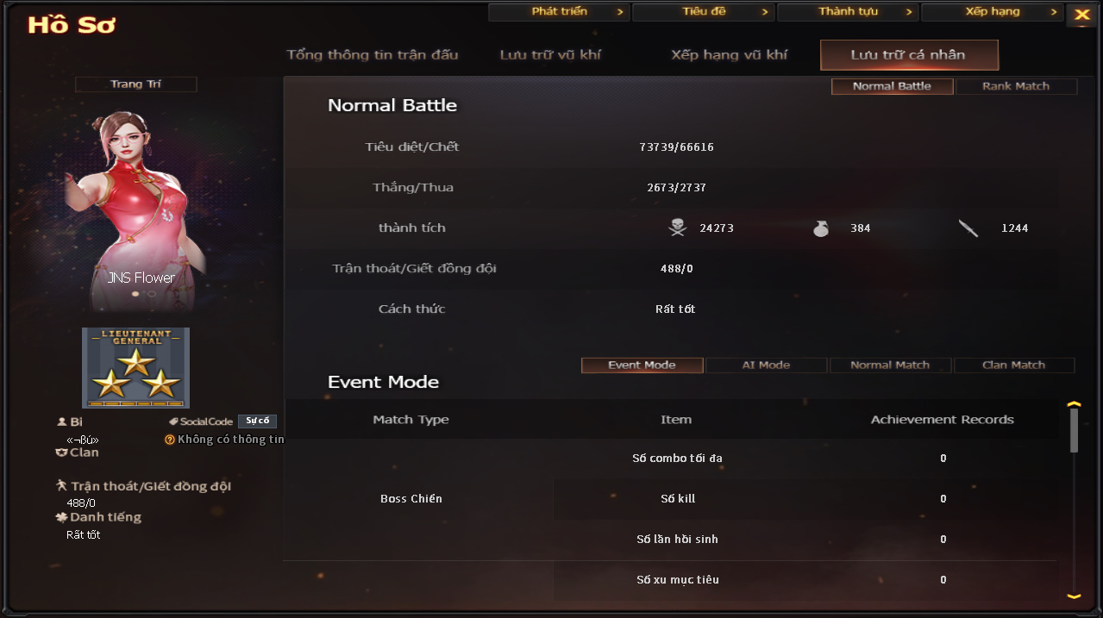Click the grenade kills icon

pyautogui.click(x=821, y=228)
